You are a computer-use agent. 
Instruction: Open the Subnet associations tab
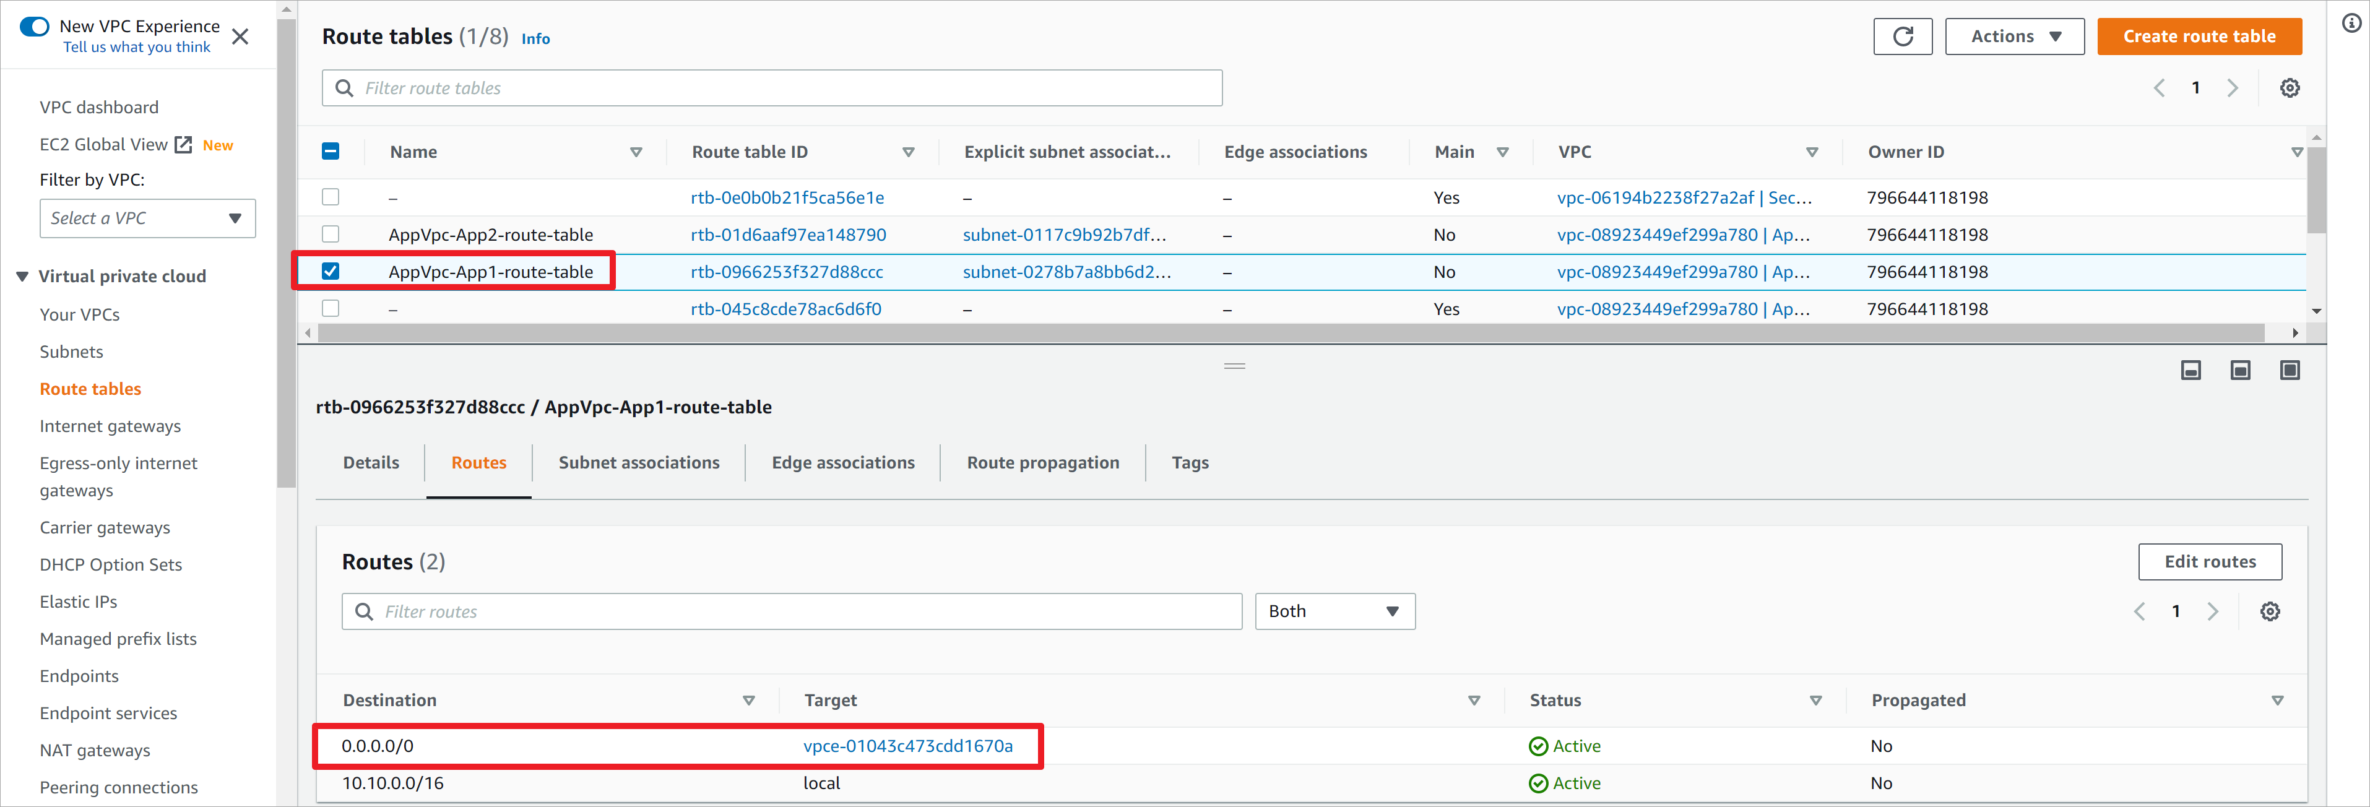pos(639,463)
